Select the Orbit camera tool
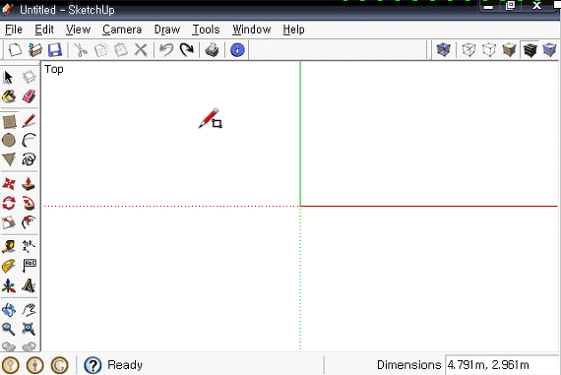This screenshot has width=561, height=375. [9, 310]
